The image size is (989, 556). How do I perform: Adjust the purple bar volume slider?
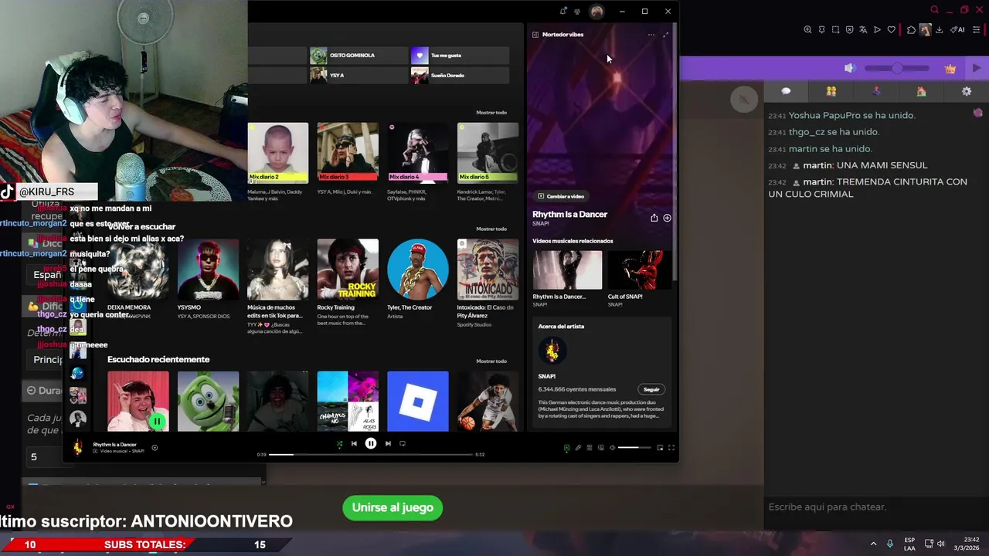(x=896, y=69)
